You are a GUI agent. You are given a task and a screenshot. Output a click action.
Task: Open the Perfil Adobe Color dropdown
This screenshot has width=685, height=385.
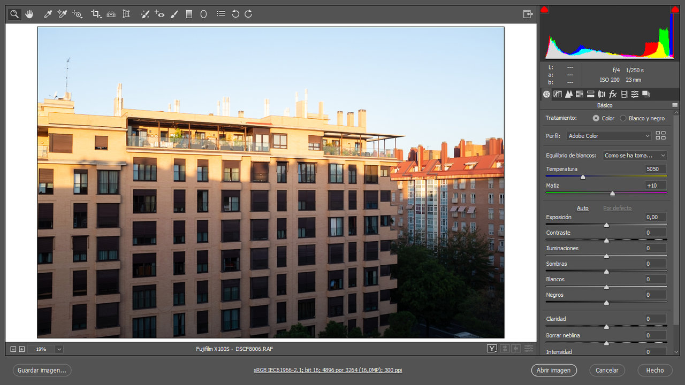point(609,136)
